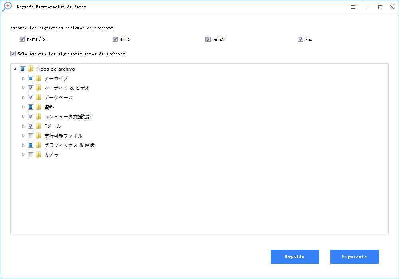Click the グラフィックス & 画像 folder icon
The image size is (399, 279).
pyautogui.click(x=38, y=145)
